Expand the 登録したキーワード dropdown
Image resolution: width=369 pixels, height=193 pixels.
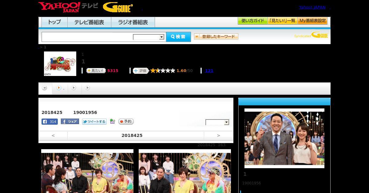coord(216,36)
